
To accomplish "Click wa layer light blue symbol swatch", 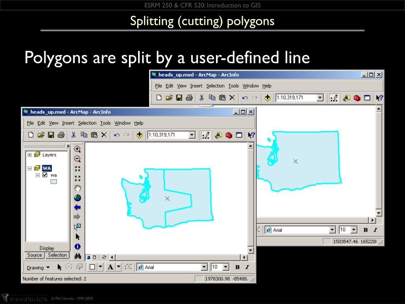I will (54, 182).
